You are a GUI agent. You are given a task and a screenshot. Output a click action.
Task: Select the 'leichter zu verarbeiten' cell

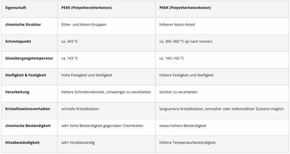(x=178, y=92)
